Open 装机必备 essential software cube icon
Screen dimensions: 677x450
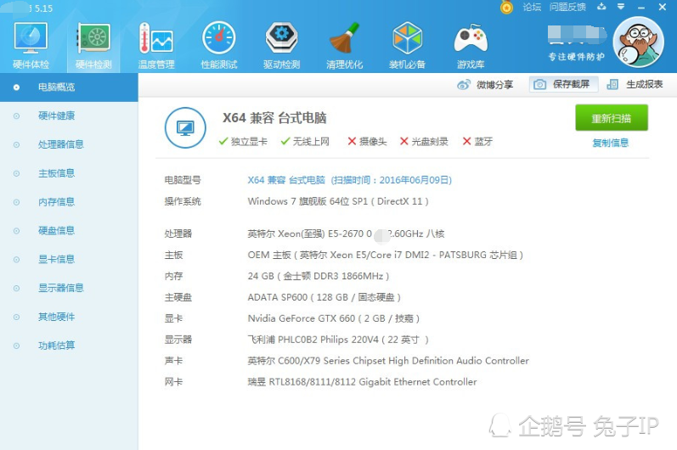pyautogui.click(x=407, y=45)
